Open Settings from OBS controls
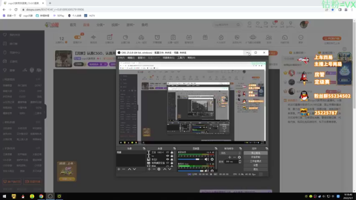 [255, 165]
